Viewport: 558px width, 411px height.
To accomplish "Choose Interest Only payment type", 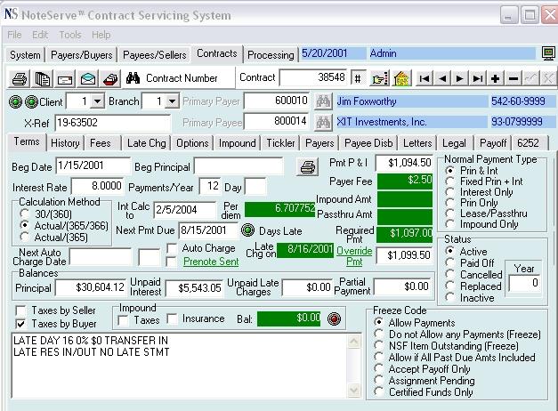I will click(x=449, y=192).
